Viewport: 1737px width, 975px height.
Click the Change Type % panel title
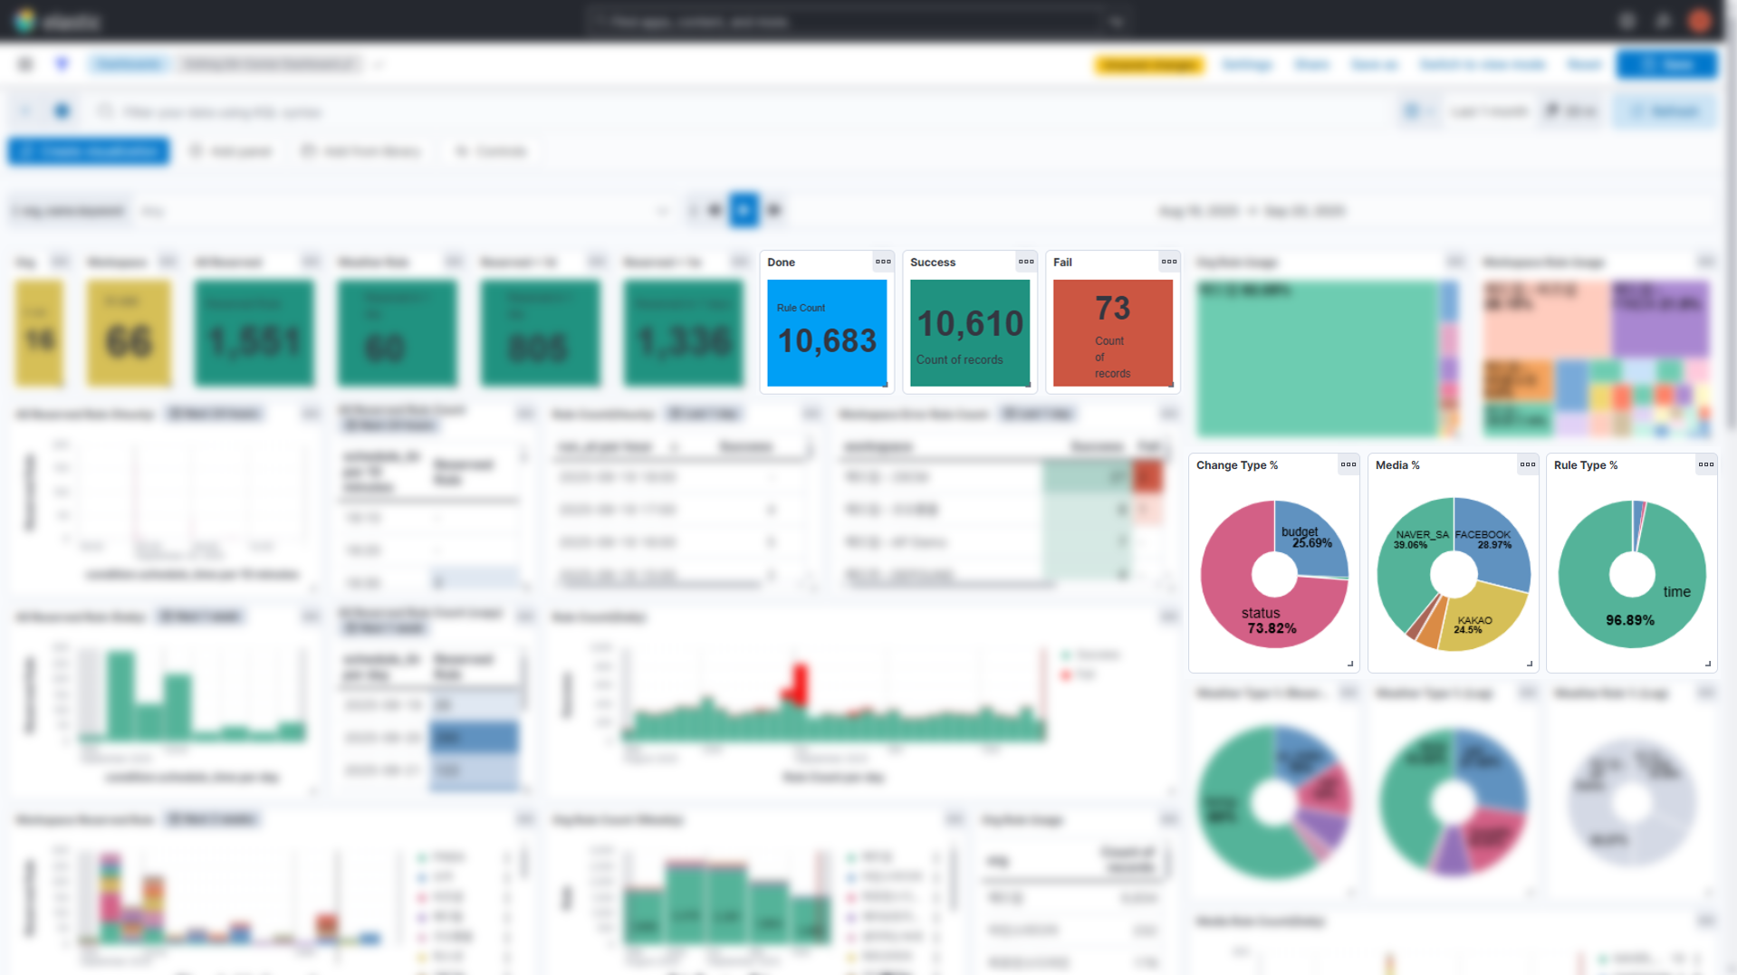coord(1236,465)
